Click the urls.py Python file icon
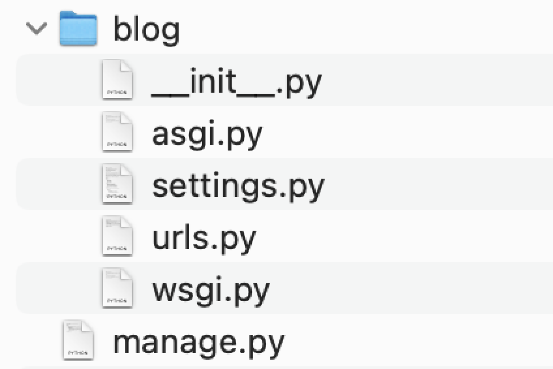Image resolution: width=553 pixels, height=369 pixels. coord(117,236)
